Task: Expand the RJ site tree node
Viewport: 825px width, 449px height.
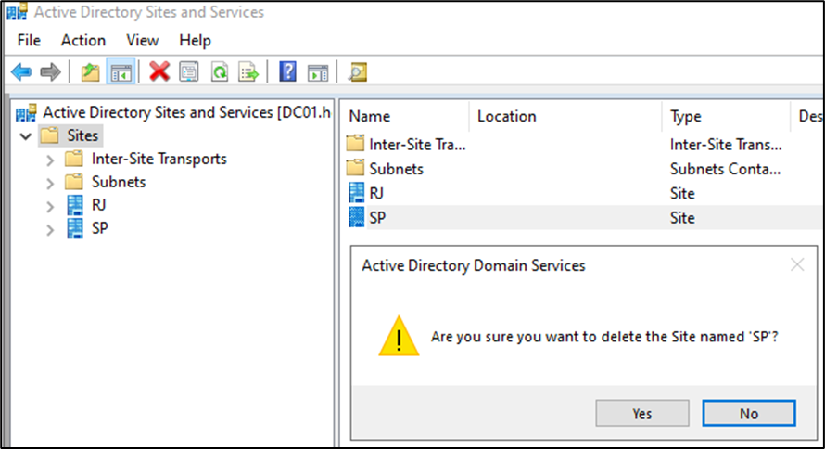Action: click(50, 206)
